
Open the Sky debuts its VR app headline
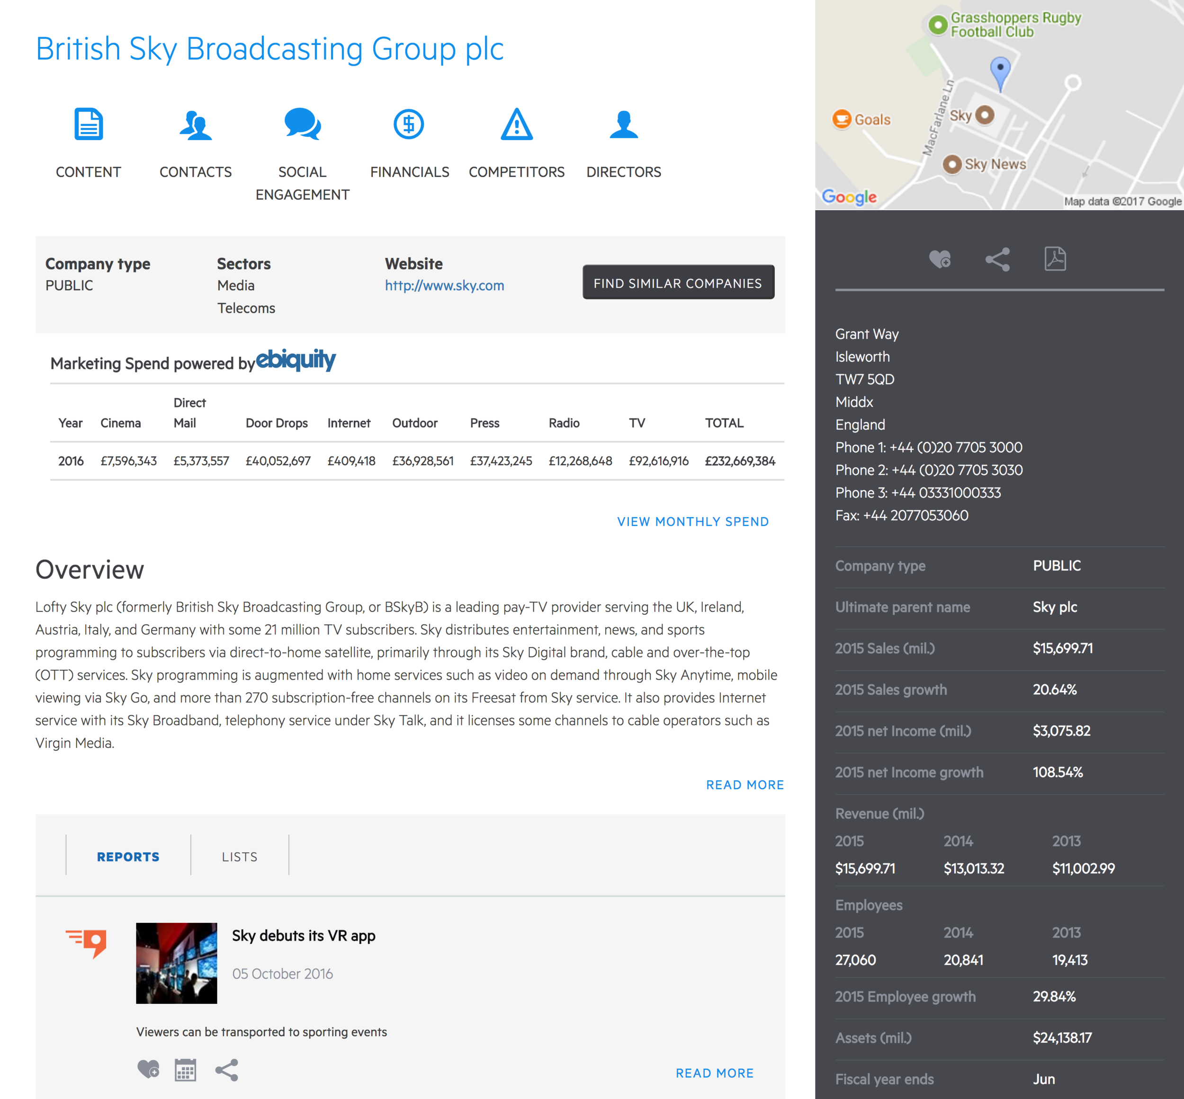[x=304, y=936]
